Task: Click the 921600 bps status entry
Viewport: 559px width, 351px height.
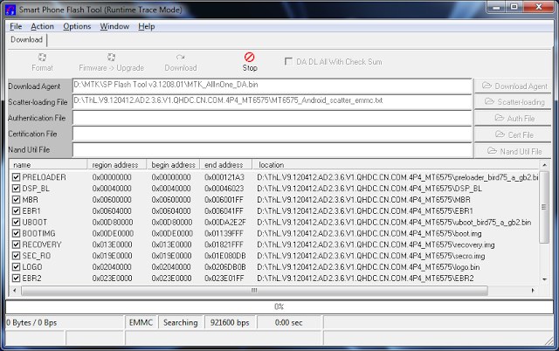Action: [230, 322]
